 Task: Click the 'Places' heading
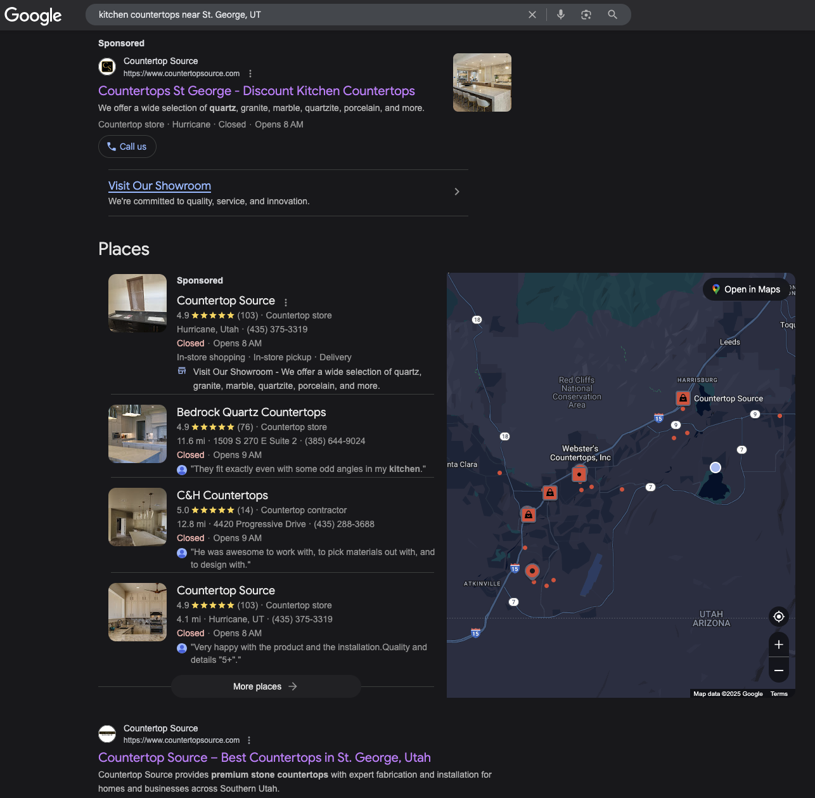[x=124, y=249]
